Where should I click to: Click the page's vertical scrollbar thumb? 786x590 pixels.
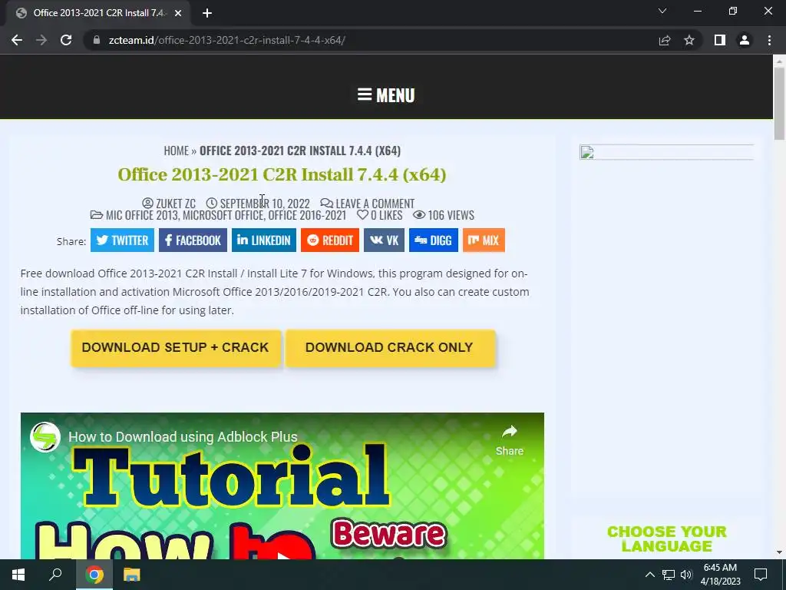click(779, 104)
